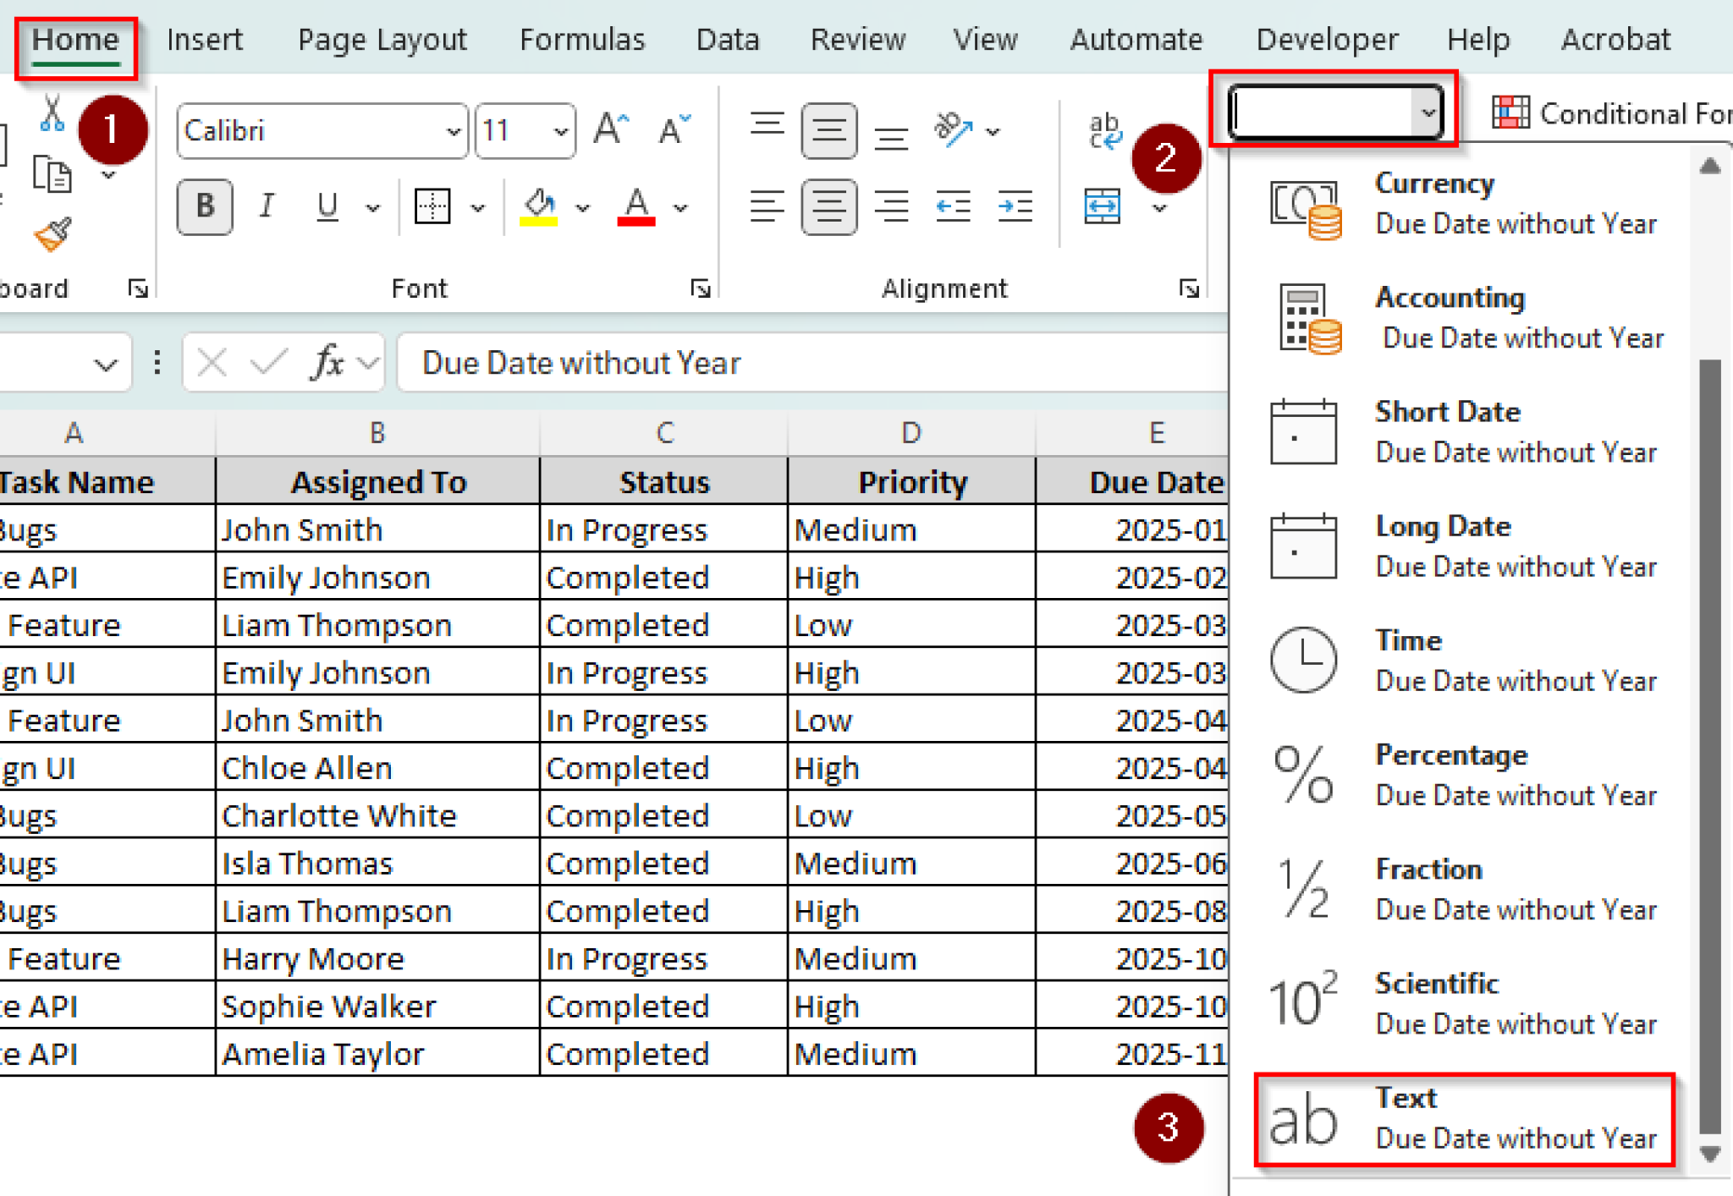Open the font name dropdown
The image size is (1733, 1196).
click(453, 131)
